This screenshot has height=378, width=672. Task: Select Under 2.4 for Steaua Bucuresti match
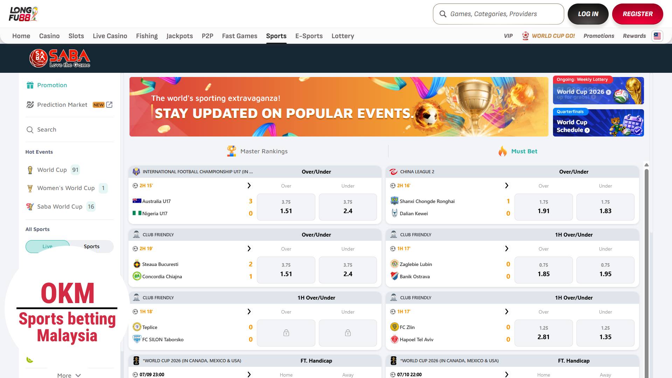pyautogui.click(x=348, y=270)
